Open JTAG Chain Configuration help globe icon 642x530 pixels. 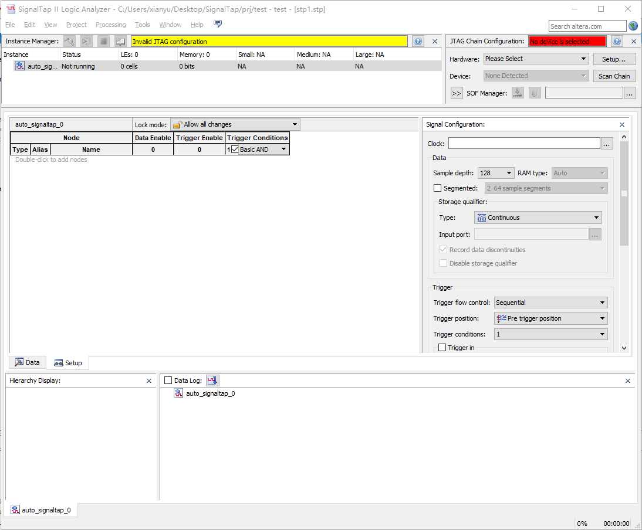[617, 41]
